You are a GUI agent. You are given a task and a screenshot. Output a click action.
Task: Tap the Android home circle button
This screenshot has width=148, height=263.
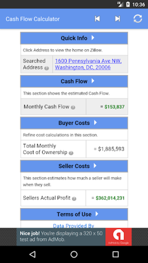click(x=74, y=254)
